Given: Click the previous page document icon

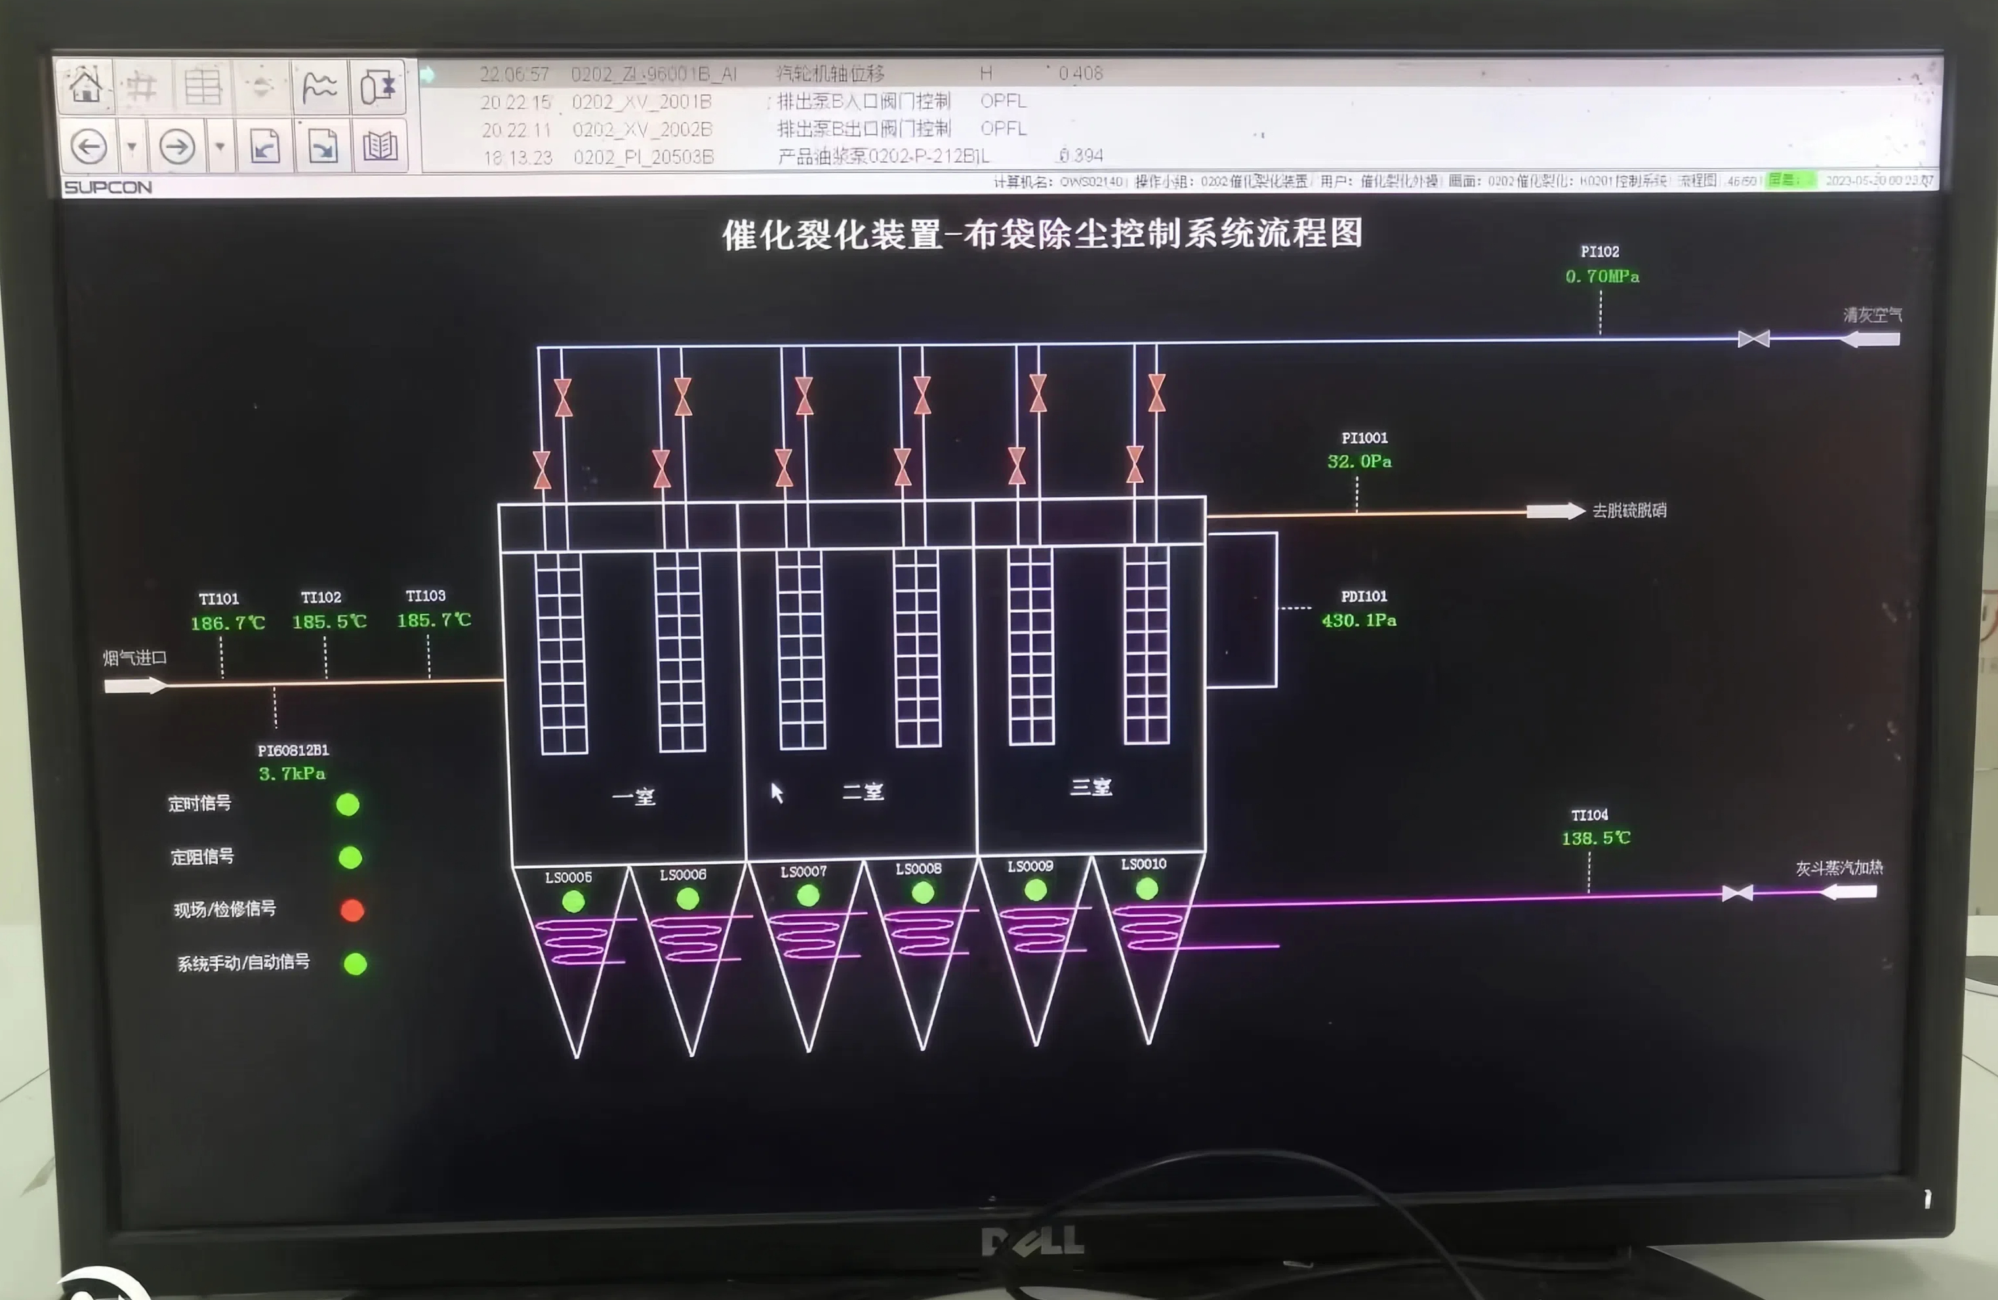Looking at the screenshot, I should point(265,147).
